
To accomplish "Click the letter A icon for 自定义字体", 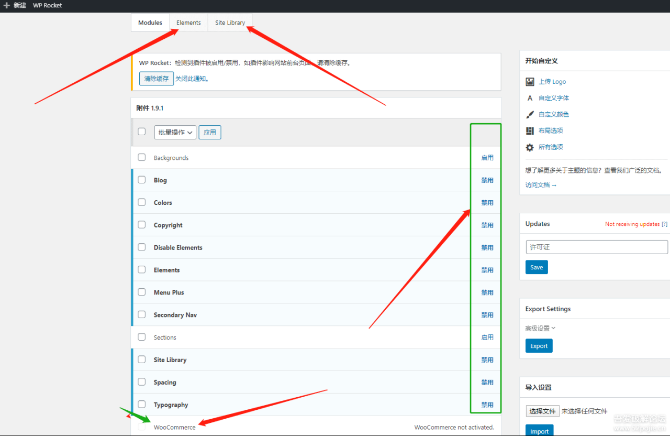I will (530, 98).
